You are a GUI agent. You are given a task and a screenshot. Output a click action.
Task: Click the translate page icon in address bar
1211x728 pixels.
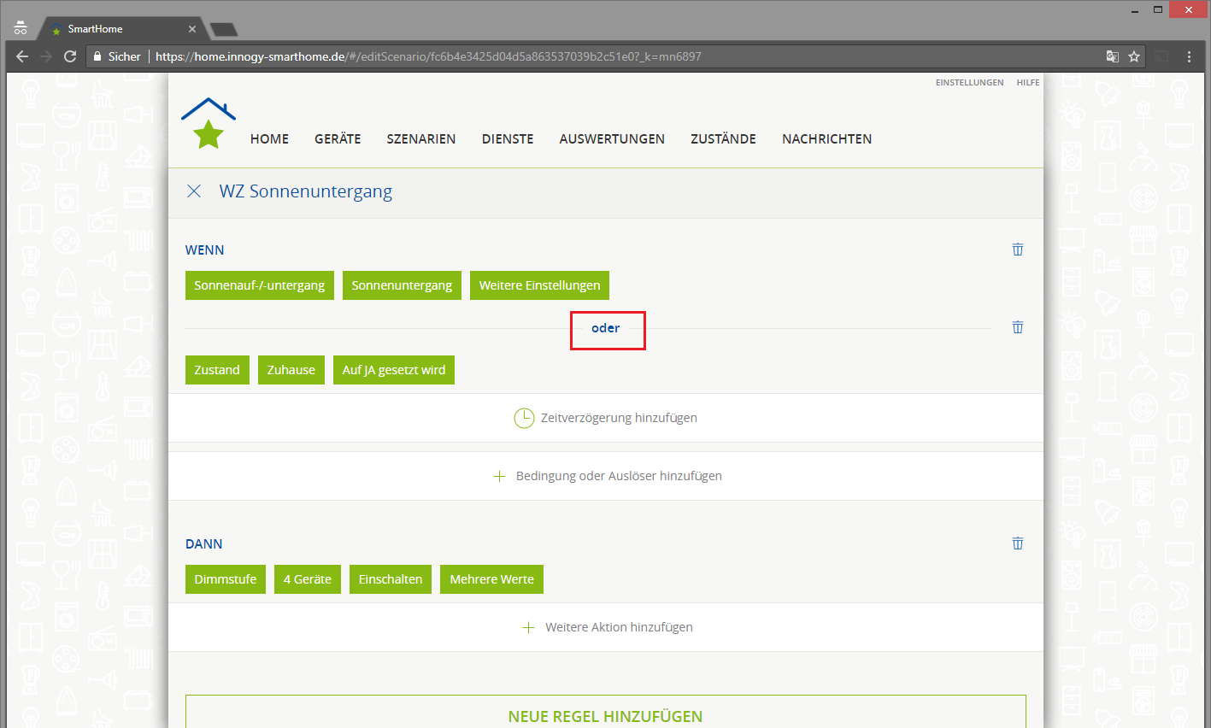point(1112,56)
